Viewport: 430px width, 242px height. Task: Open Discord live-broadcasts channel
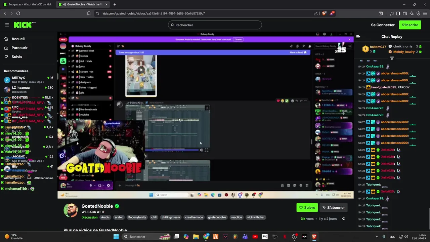pos(88,110)
